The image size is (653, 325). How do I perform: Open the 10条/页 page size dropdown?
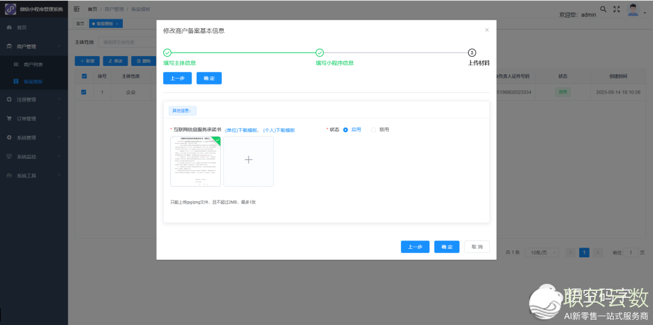click(x=542, y=252)
